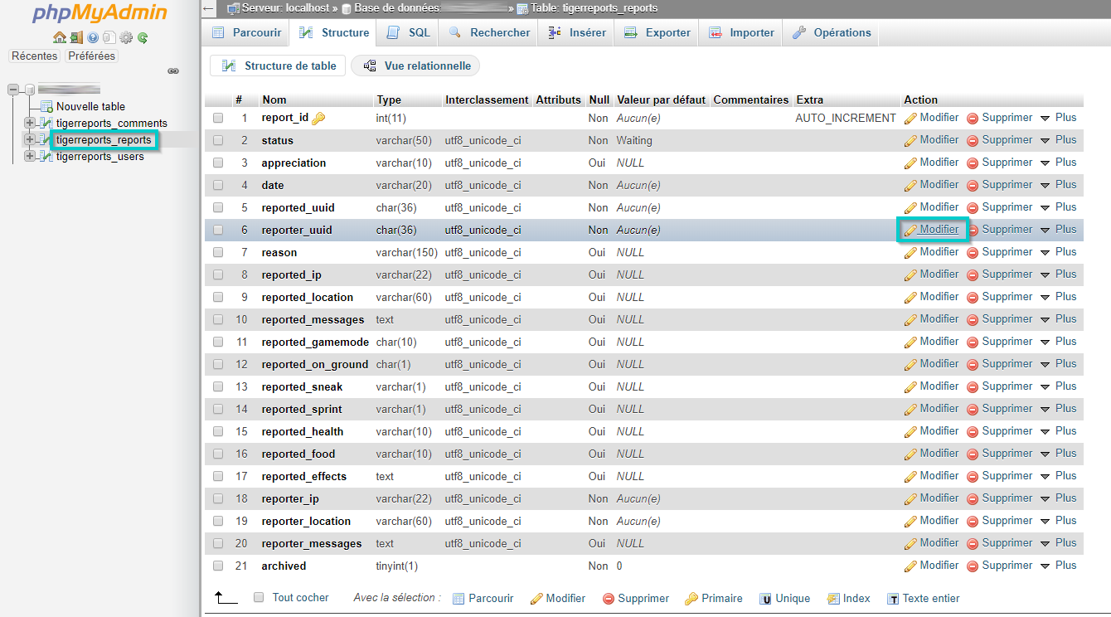Viewport: 1111px width, 617px height.
Task: Reload navigation panel with green refresh icon
Action: pos(143,37)
